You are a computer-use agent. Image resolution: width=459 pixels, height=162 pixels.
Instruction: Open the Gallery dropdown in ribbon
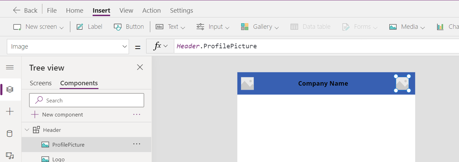260,27
